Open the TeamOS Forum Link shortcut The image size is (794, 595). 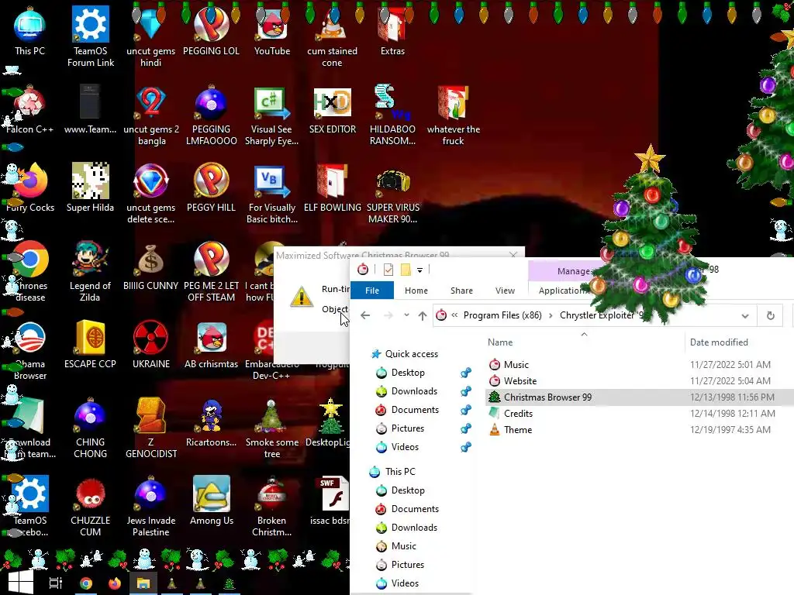tap(90, 36)
